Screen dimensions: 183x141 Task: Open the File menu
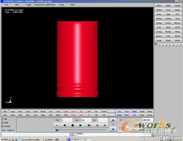6,5
